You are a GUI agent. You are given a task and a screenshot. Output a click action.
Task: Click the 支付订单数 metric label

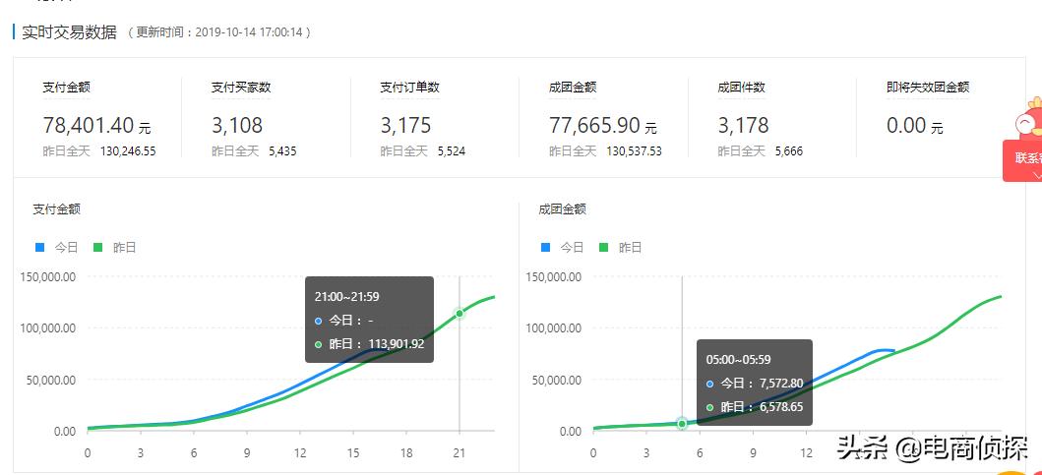tap(410, 87)
